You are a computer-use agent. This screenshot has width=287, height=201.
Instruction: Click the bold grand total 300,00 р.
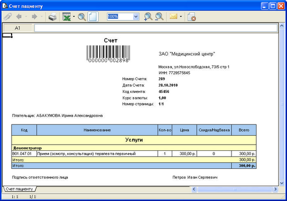coord(247,166)
